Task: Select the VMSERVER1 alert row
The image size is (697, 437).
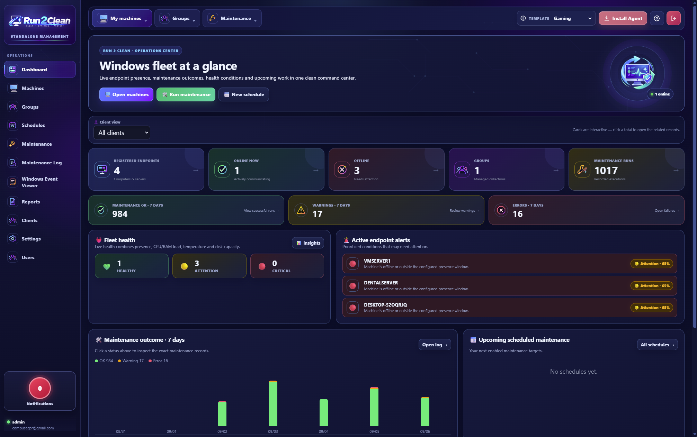Action: [510, 264]
